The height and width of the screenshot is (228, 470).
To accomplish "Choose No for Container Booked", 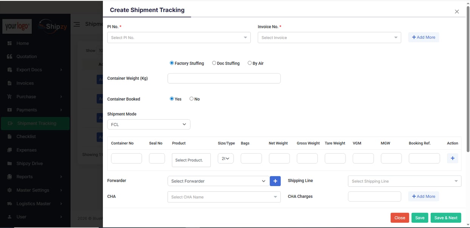I will click(x=191, y=99).
